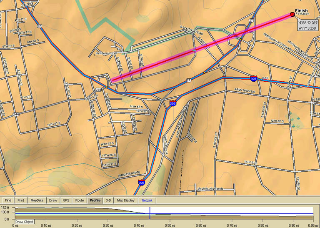This screenshot has width=320, height=228.
Task: Follow the NetLink link
Action: 147,200
